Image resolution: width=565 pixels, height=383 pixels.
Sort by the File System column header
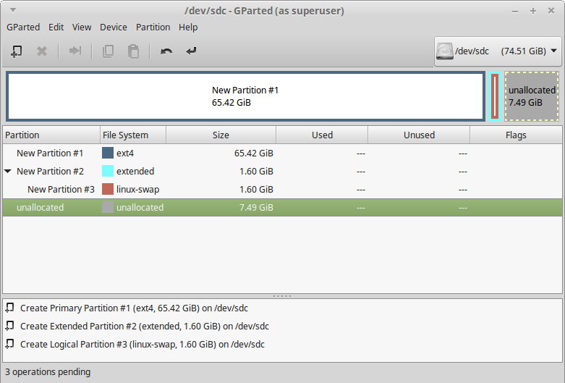(133, 135)
